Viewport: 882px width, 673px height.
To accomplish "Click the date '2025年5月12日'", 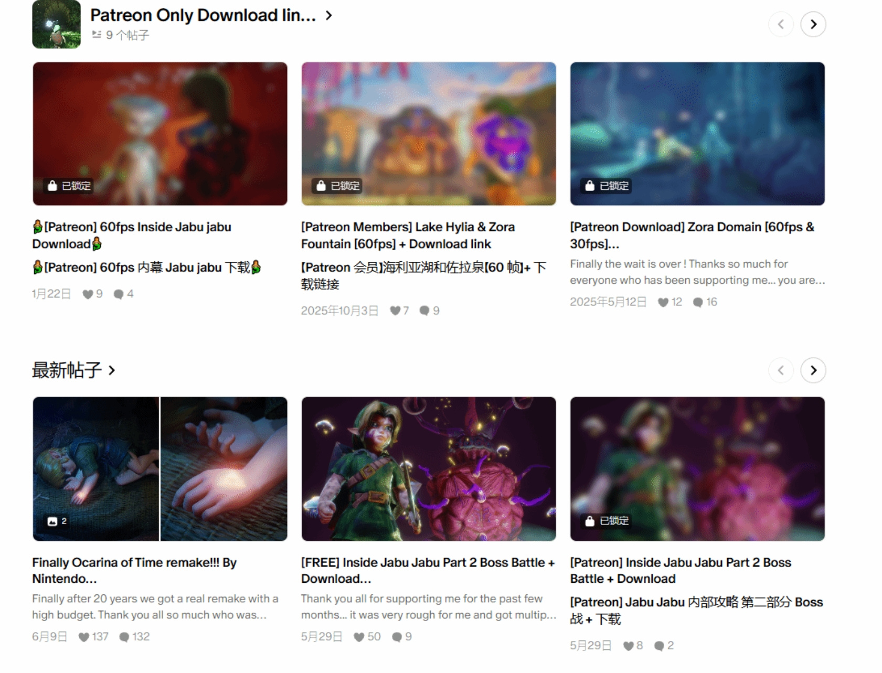I will [608, 302].
